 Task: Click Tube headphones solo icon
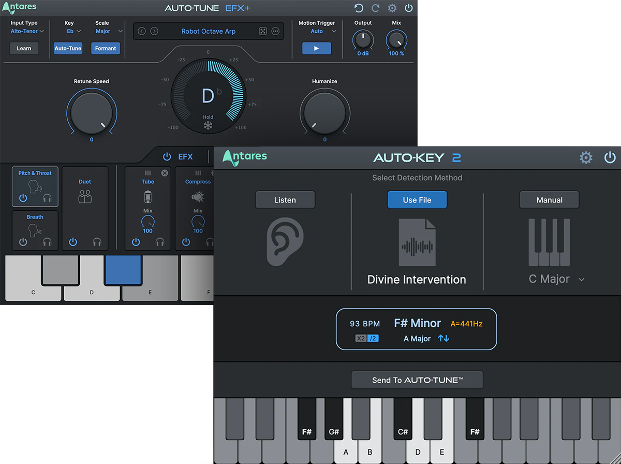click(160, 242)
